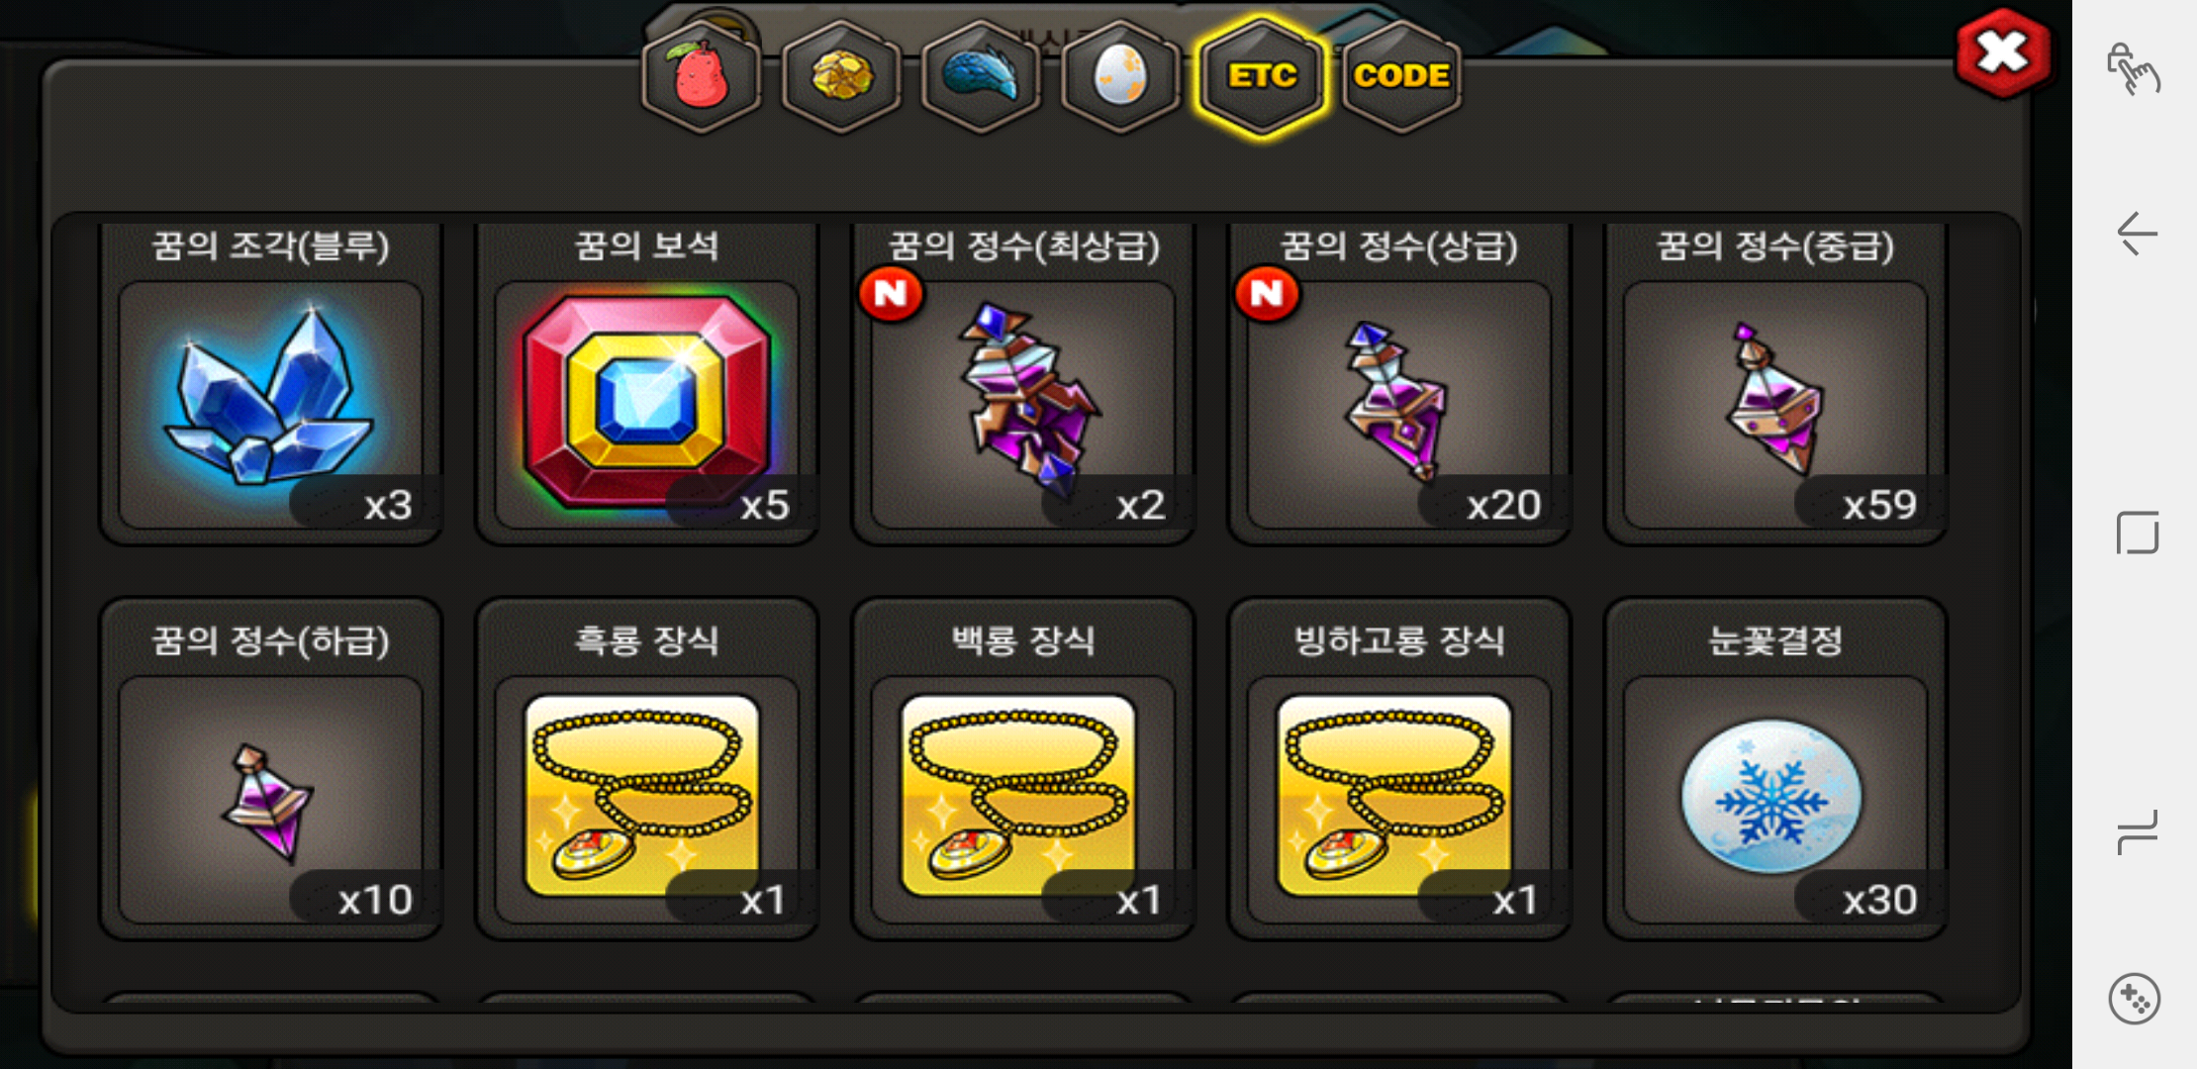The image size is (2197, 1069).
Task: Tap the 꿈의 보석 gem item
Action: [646, 384]
